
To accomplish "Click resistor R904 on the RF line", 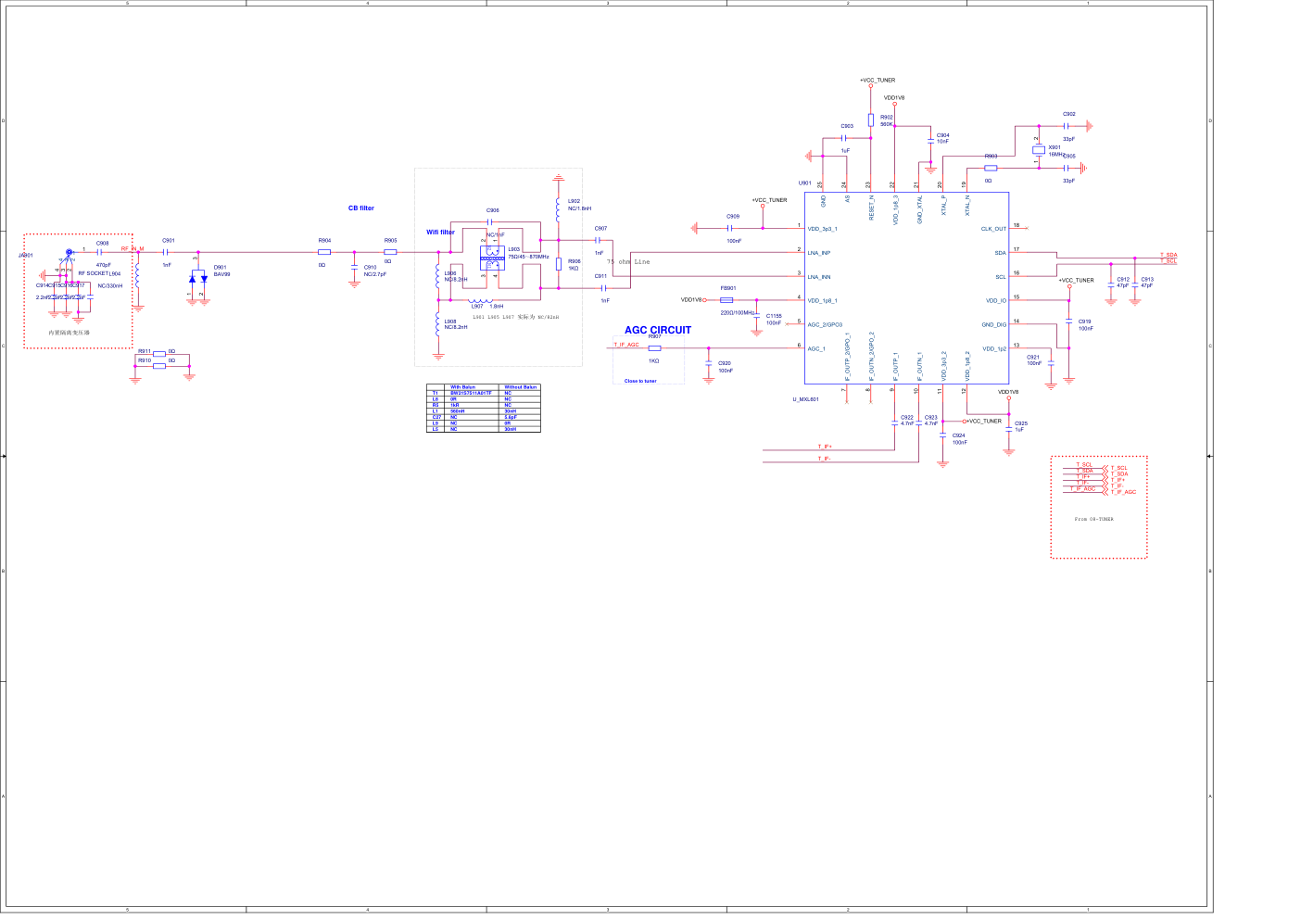I will tap(324, 252).
